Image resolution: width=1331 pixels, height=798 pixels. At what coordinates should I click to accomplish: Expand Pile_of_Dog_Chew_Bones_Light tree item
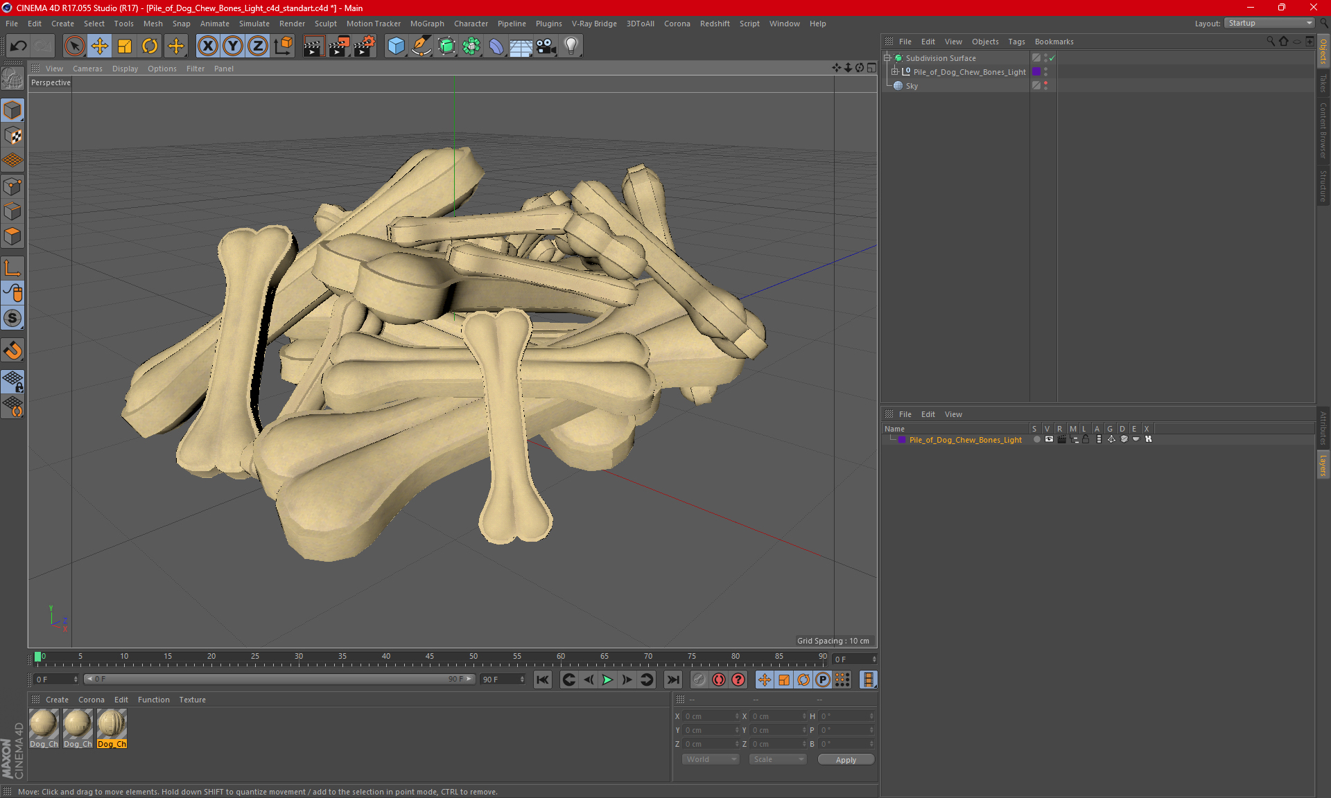point(894,72)
